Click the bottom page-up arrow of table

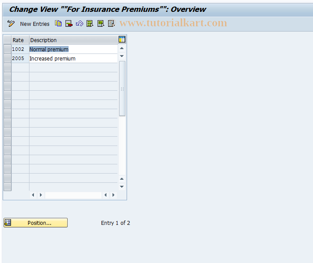122,179
